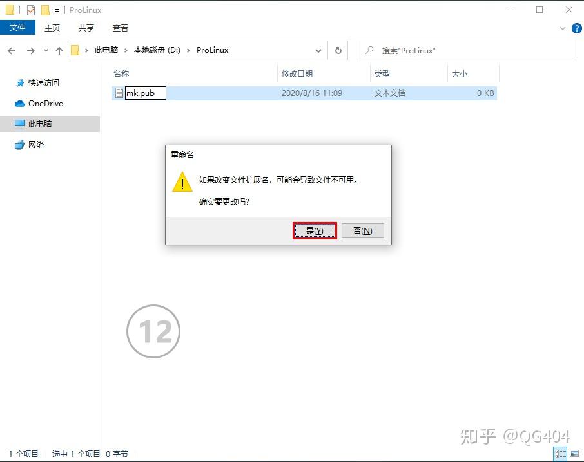The width and height of the screenshot is (584, 462).
Task: Switch to large icons view
Action: [x=574, y=454]
